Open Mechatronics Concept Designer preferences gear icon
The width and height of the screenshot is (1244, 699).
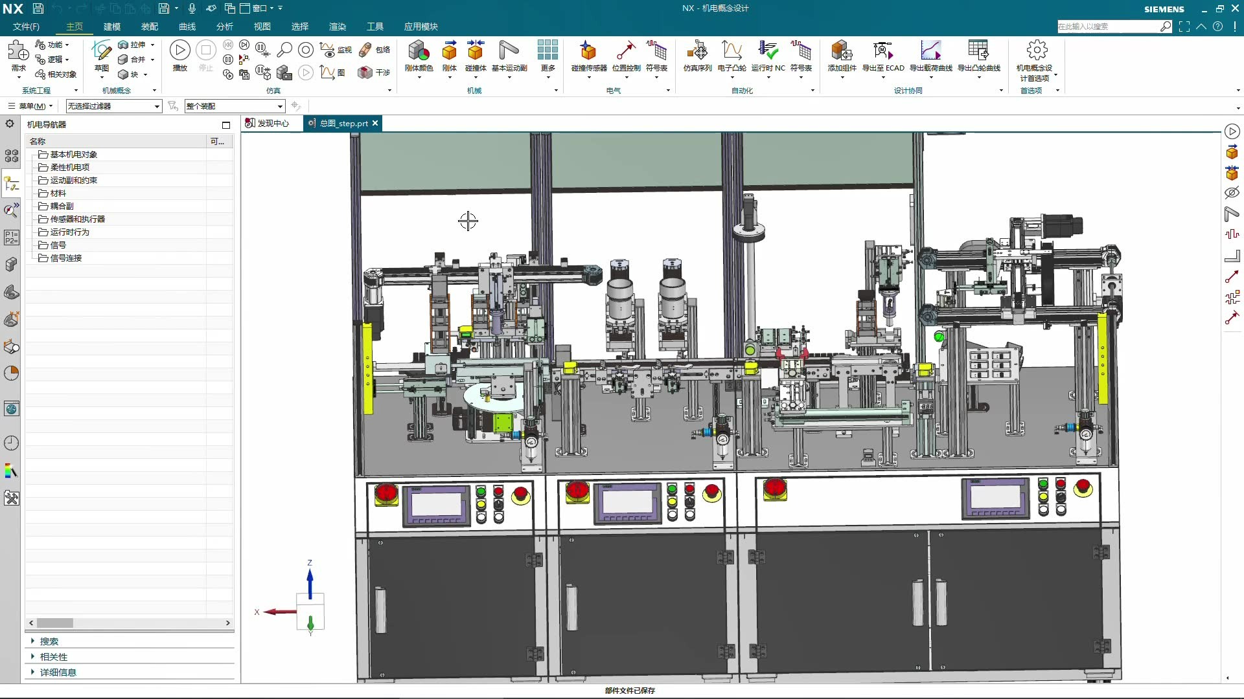pyautogui.click(x=1037, y=51)
